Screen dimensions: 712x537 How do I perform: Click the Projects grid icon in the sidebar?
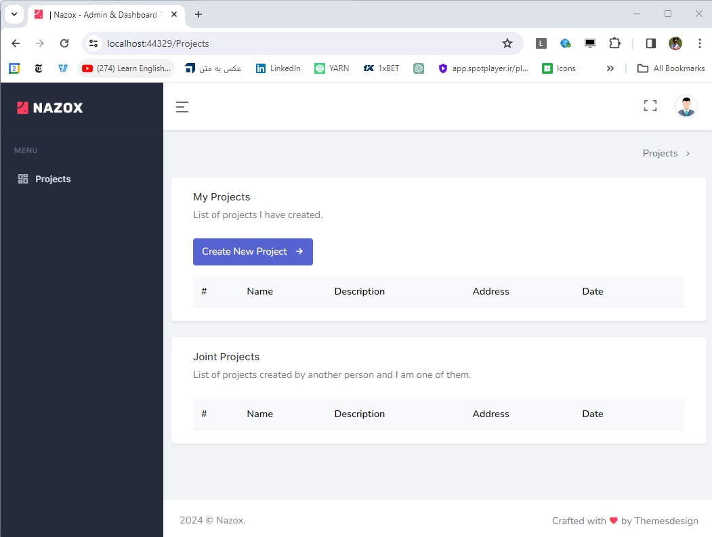tap(23, 179)
